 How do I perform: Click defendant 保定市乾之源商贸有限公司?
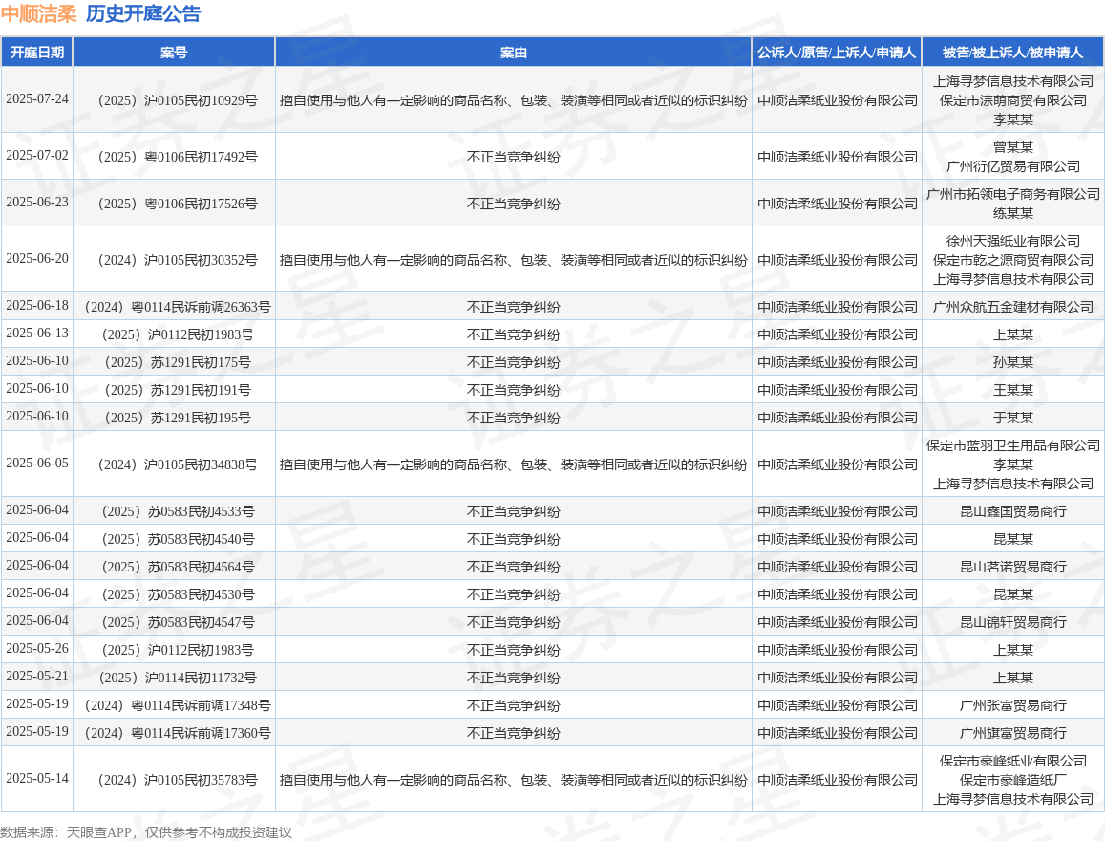(1012, 260)
